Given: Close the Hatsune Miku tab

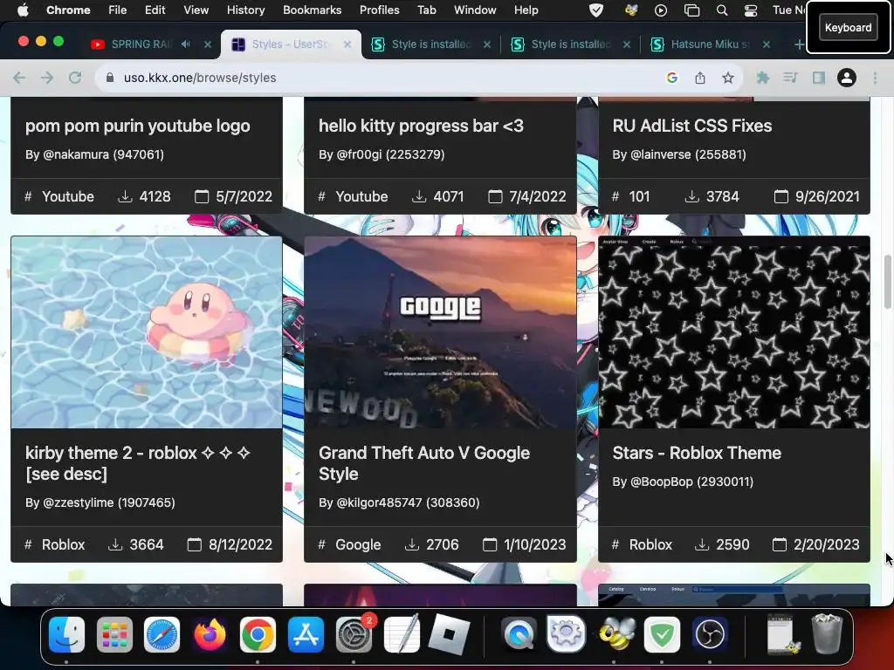Looking at the screenshot, I should 767,44.
